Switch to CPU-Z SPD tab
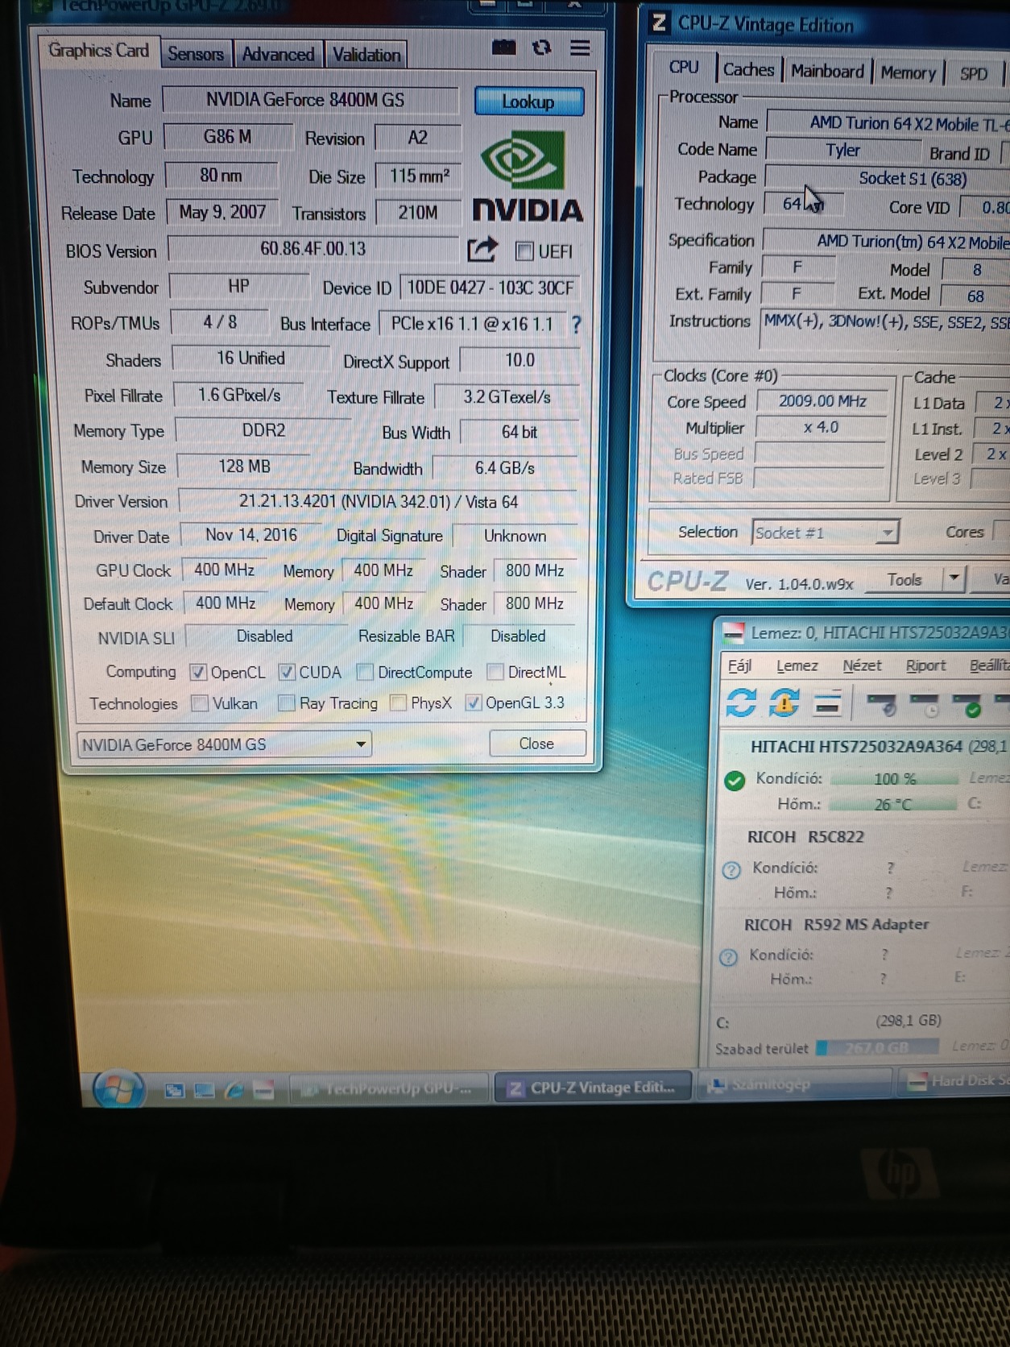 (973, 74)
